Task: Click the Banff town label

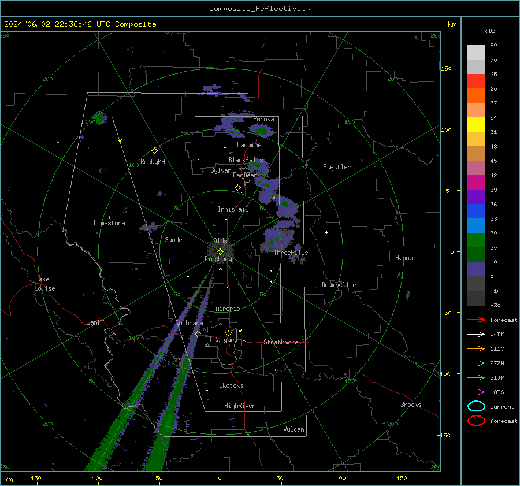Action: pos(95,322)
